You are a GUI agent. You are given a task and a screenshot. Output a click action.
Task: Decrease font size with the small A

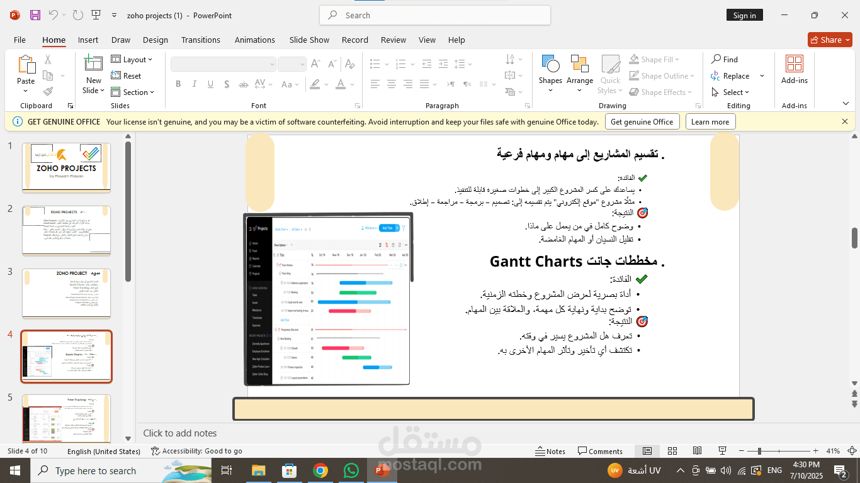click(331, 64)
